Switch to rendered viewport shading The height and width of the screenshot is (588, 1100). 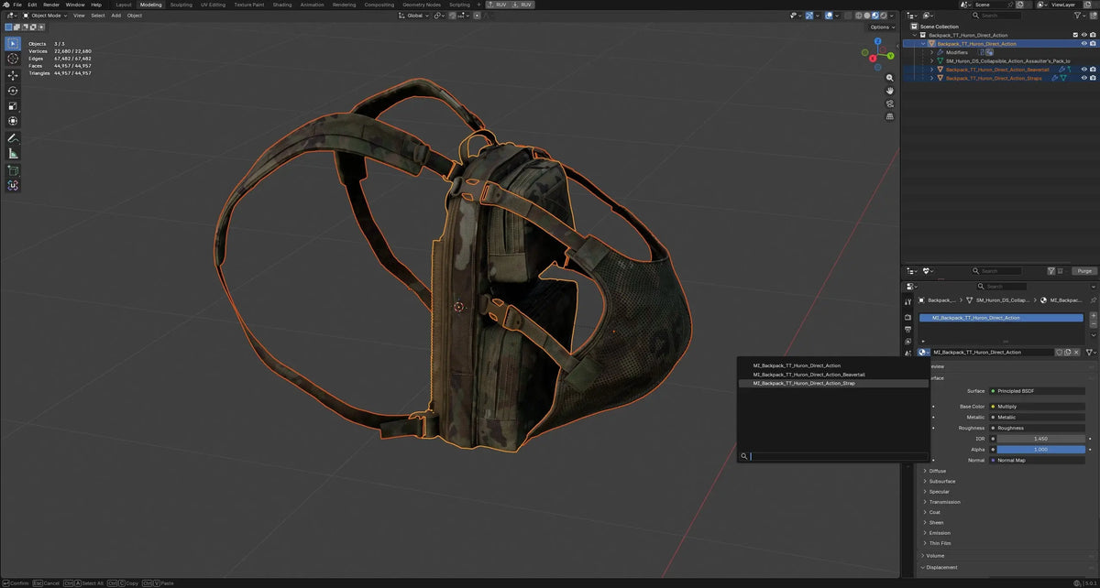883,16
